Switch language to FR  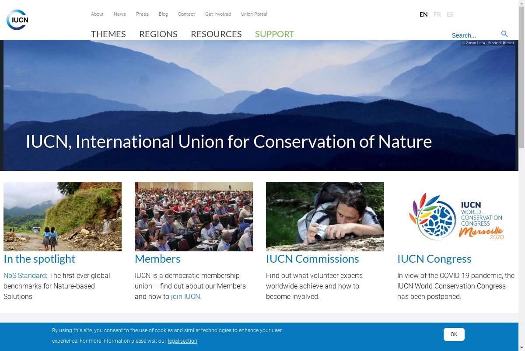coord(437,14)
